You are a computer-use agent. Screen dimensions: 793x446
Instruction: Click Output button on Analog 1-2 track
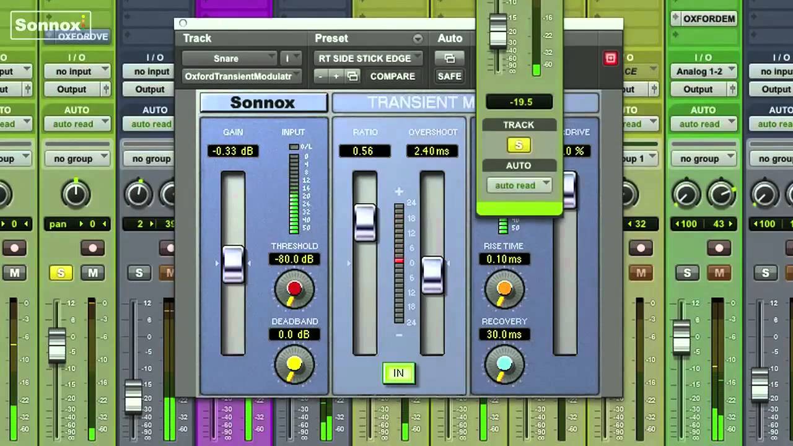pos(698,89)
